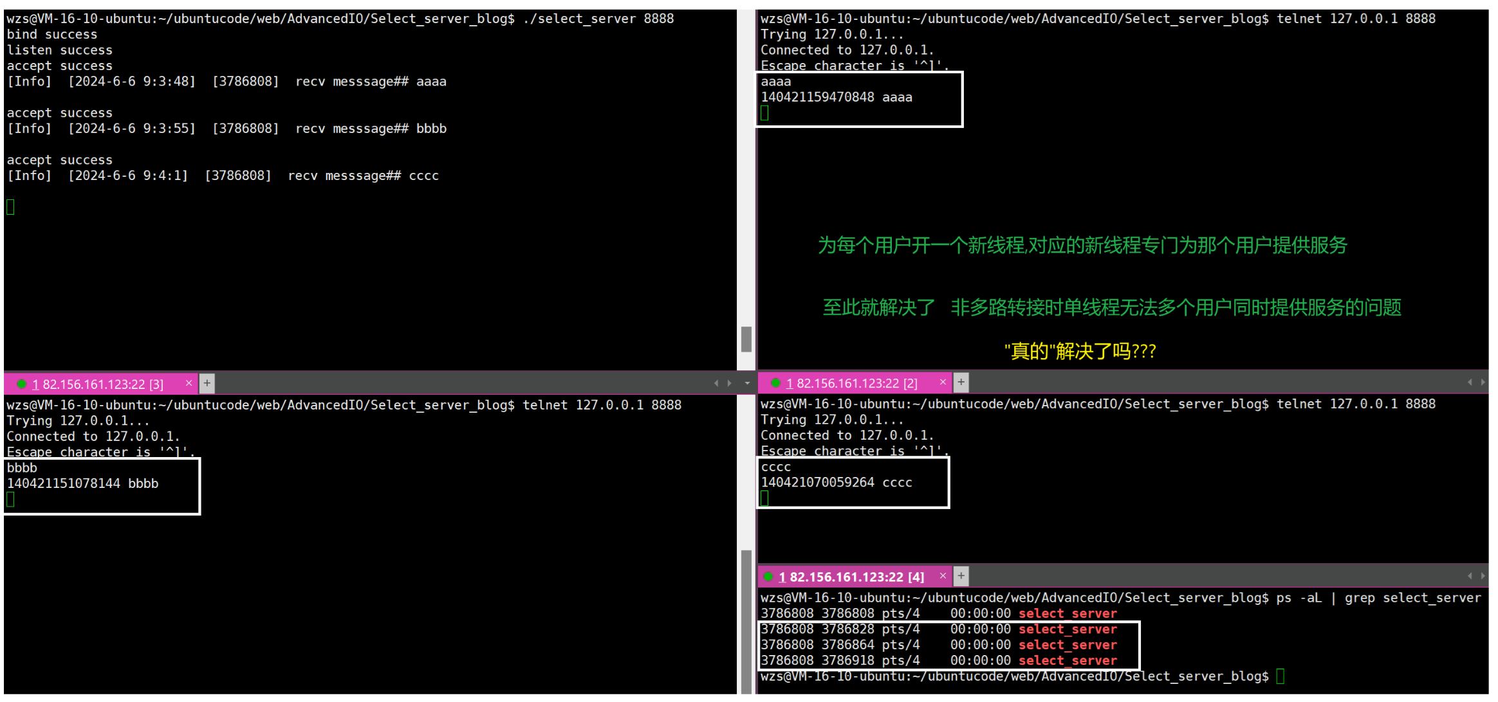Click reply '140421151078144 bbbb' in telnet pane
The height and width of the screenshot is (702, 1498).
82,483
